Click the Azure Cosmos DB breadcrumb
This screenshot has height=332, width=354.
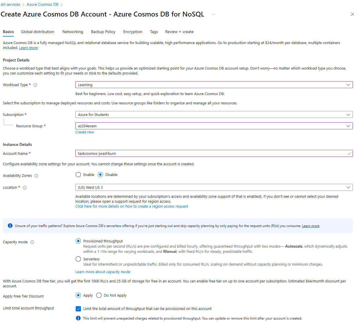(x=43, y=4)
